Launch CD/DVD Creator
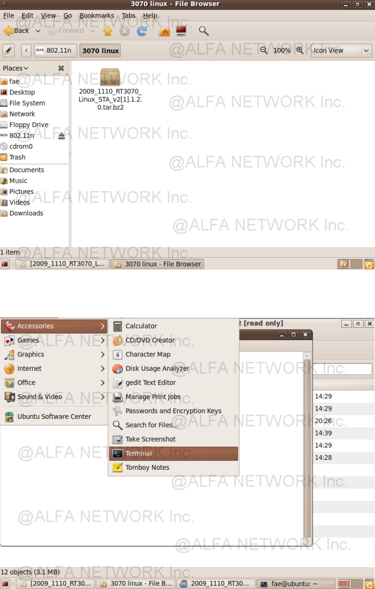 pyautogui.click(x=174, y=340)
